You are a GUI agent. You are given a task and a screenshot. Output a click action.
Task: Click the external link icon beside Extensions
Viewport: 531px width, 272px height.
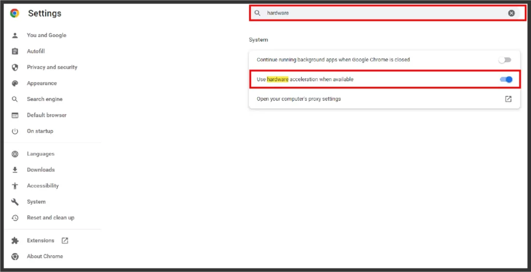[x=65, y=240]
